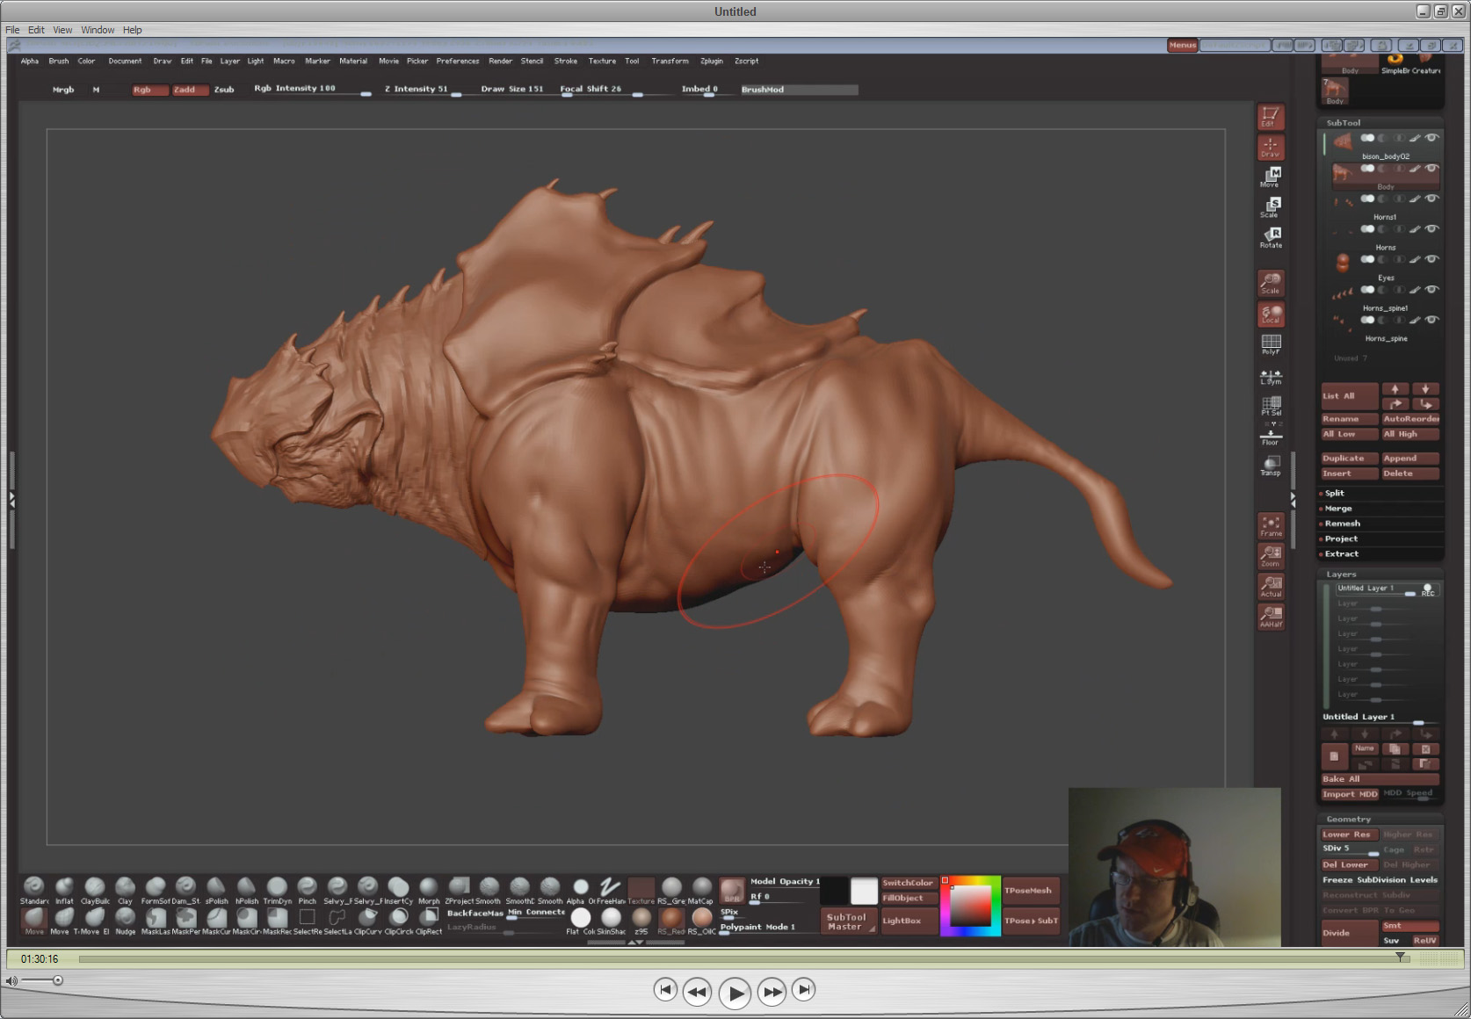Open the Transform menu
Image resolution: width=1471 pixels, height=1019 pixels.
pos(670,61)
